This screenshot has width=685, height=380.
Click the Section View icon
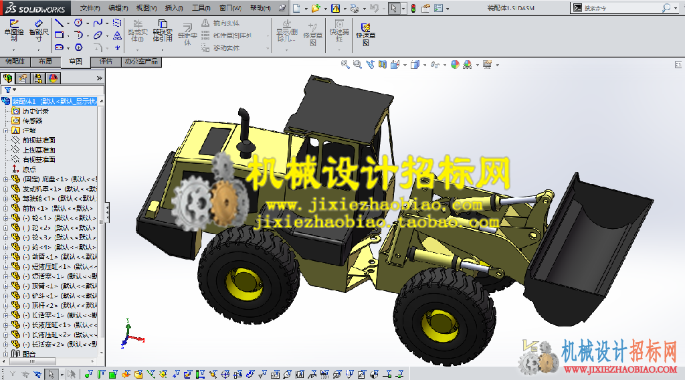(x=383, y=65)
